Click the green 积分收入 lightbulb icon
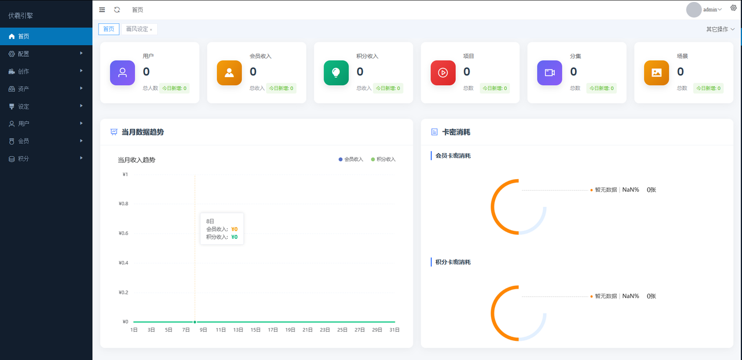 (336, 73)
